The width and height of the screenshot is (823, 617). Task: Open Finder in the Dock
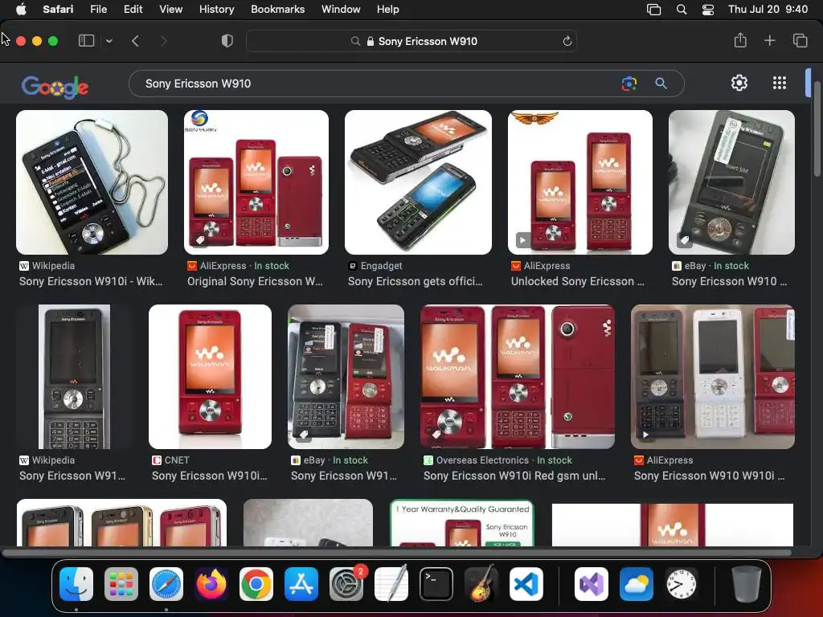coord(76,584)
